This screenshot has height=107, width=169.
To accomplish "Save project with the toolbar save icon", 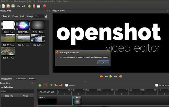I will [13, 6].
